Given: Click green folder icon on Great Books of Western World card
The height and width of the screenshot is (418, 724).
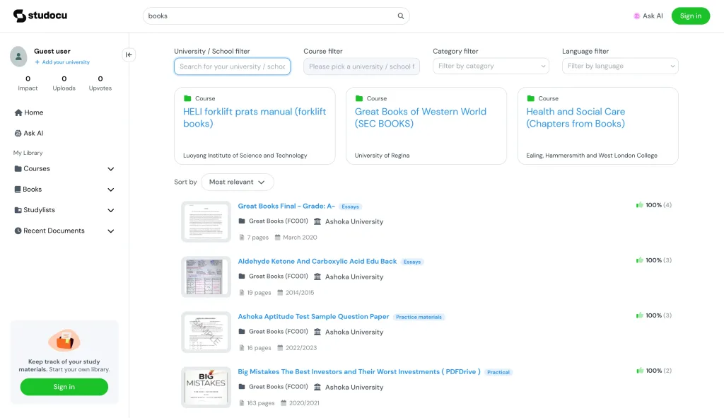Looking at the screenshot, I should click(358, 98).
